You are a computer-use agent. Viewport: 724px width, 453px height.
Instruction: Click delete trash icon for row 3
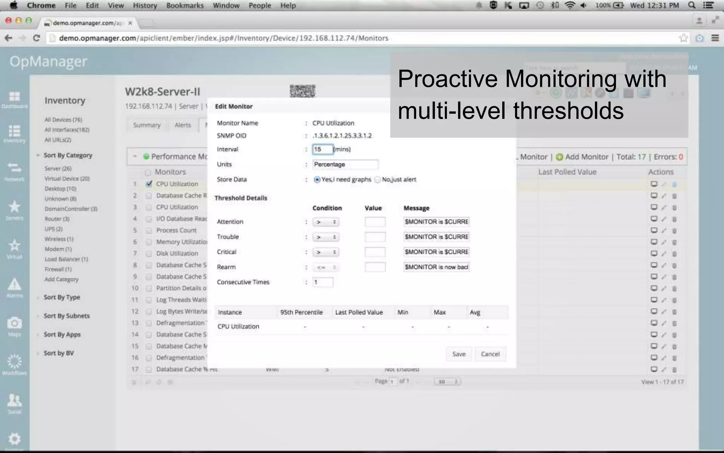click(674, 207)
